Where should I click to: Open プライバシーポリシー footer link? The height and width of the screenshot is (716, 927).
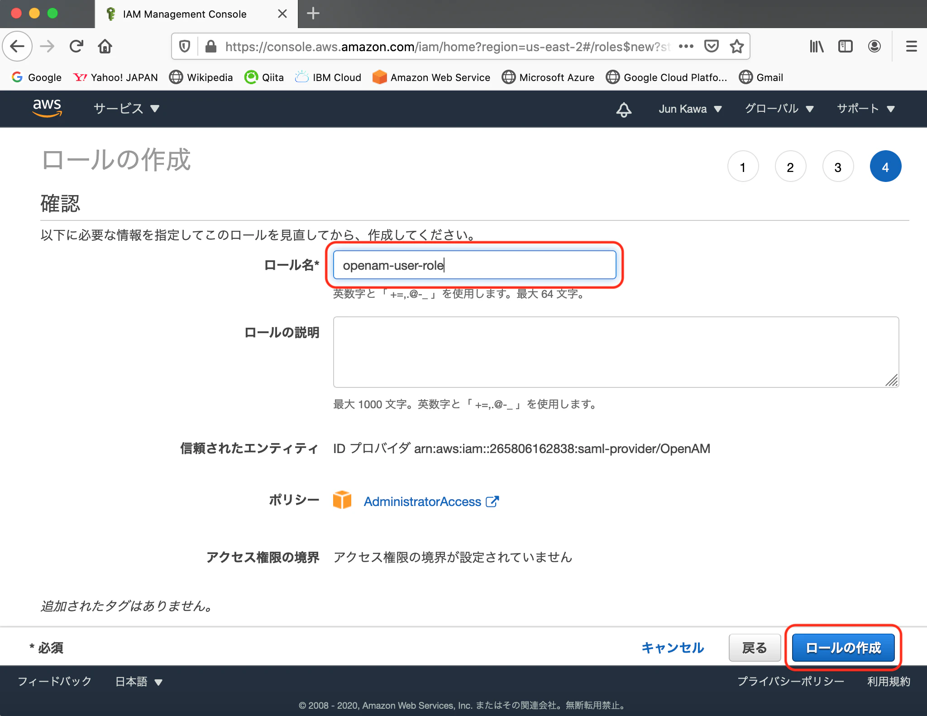click(791, 681)
